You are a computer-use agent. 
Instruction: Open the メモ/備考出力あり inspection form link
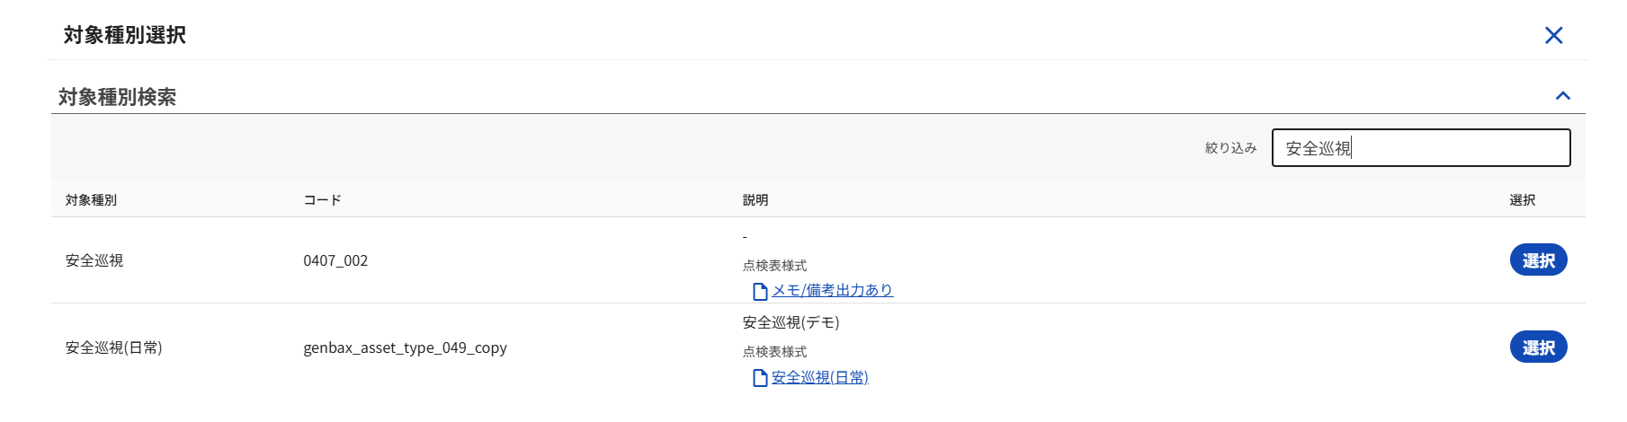tap(832, 290)
